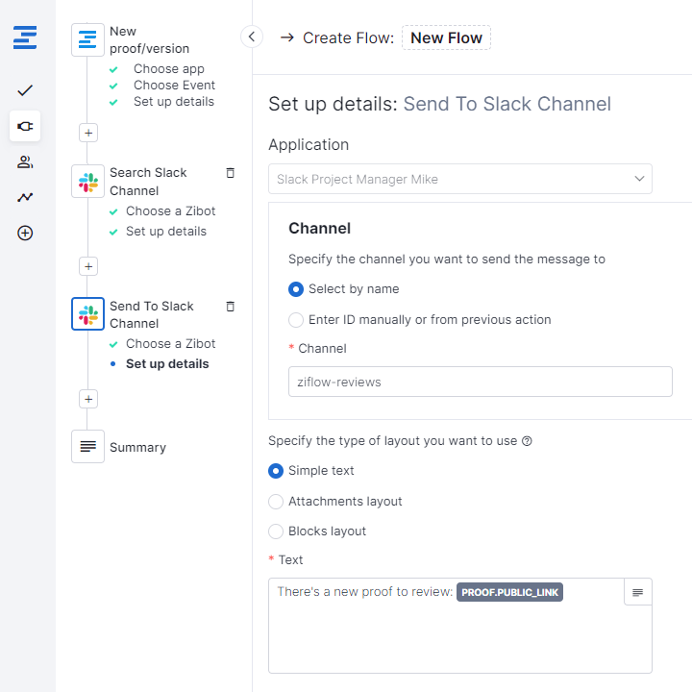Open the checkmark proofs icon in sidebar
The width and height of the screenshot is (692, 692).
(25, 90)
